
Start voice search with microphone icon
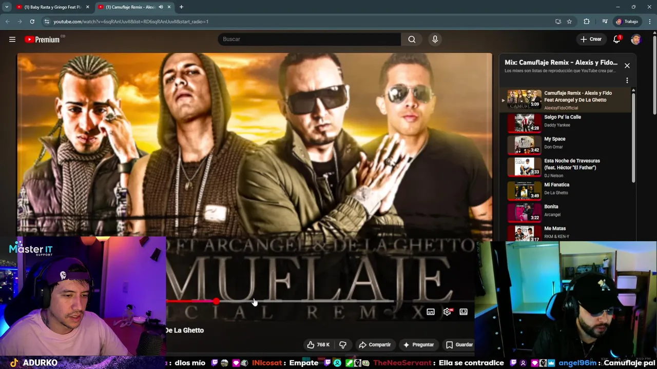tap(435, 39)
